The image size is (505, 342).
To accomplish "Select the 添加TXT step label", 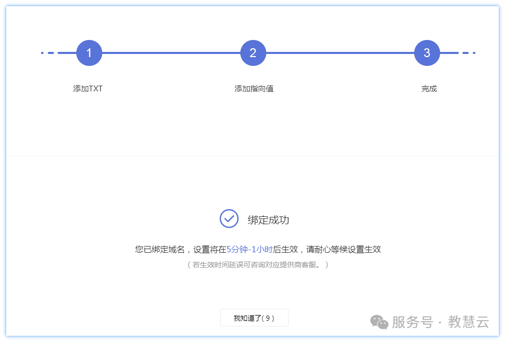I will pyautogui.click(x=88, y=89).
